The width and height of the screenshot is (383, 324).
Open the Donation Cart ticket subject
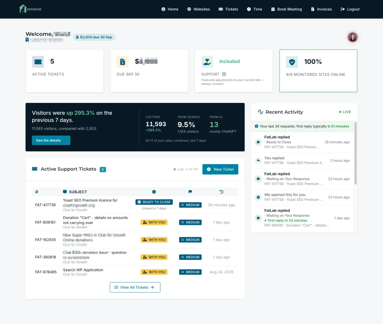click(95, 220)
